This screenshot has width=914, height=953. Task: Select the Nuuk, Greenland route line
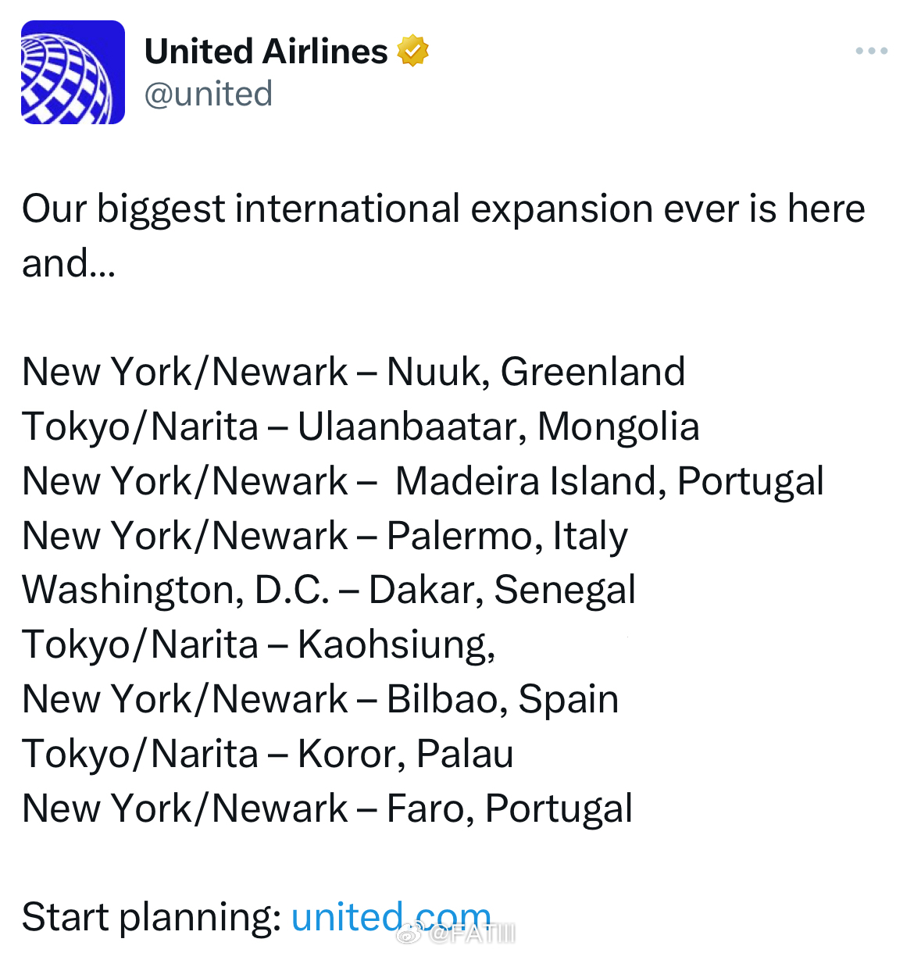pyautogui.click(x=353, y=372)
